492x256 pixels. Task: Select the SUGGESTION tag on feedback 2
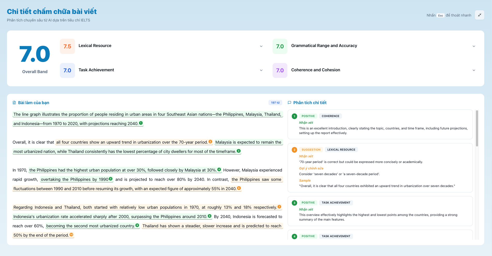(x=311, y=150)
